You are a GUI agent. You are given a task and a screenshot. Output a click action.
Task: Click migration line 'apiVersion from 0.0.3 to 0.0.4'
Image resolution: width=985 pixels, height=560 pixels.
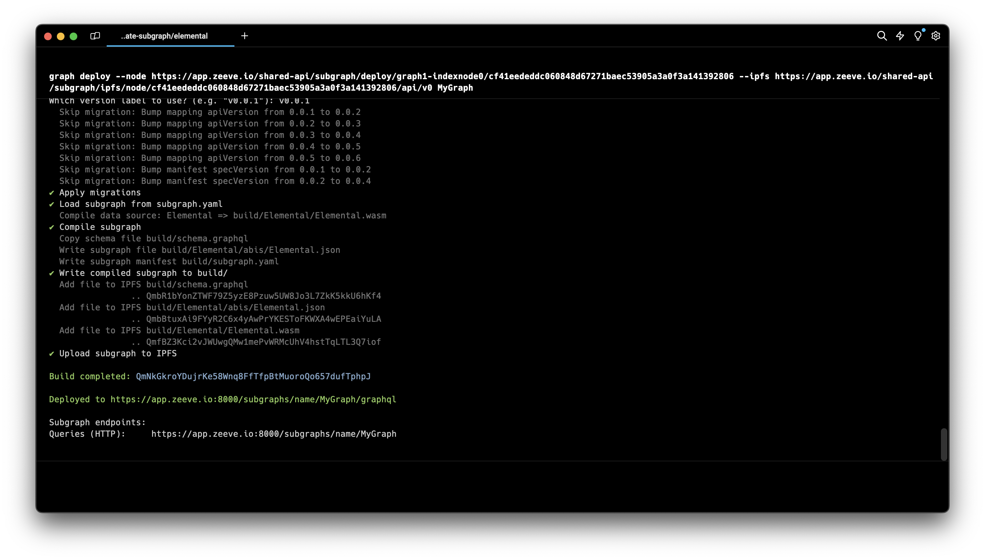tap(210, 135)
